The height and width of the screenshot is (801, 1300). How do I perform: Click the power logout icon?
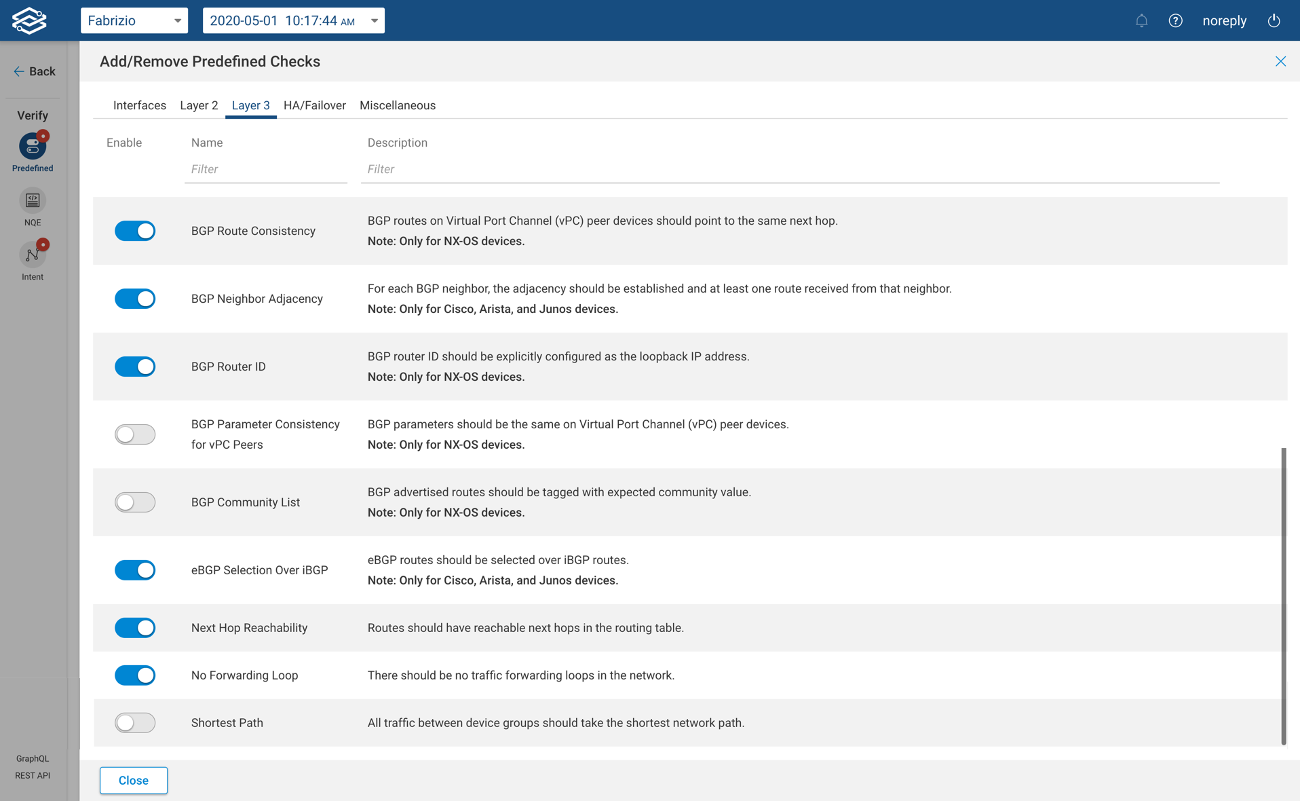coord(1274,20)
